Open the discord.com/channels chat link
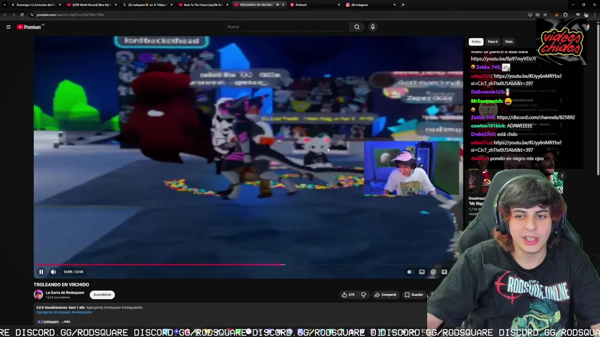600x337 pixels. tap(535, 117)
